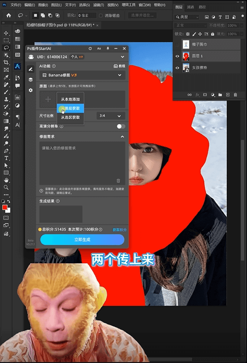Select the Spot Healing Brush tool

click(x=6, y=84)
